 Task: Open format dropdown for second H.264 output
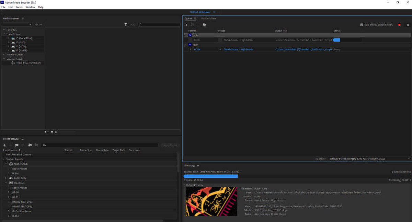(191, 49)
